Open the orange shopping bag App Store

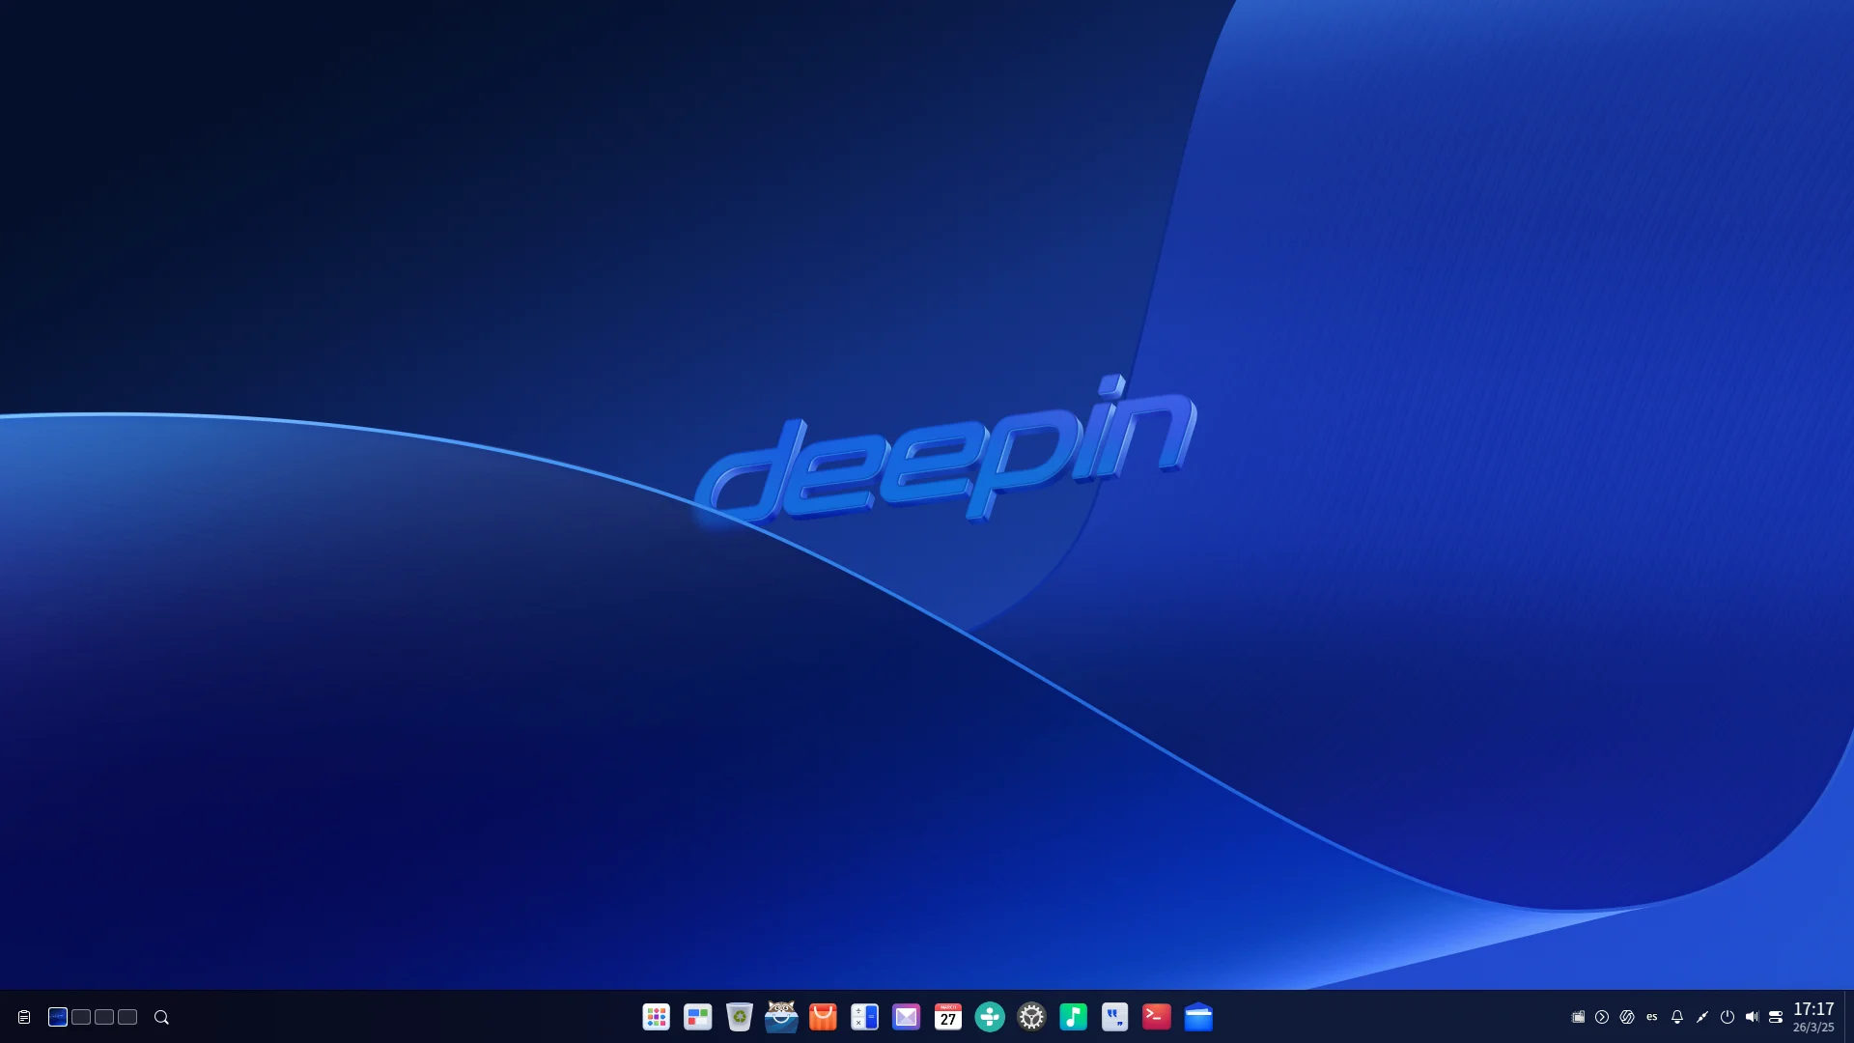(x=823, y=1017)
